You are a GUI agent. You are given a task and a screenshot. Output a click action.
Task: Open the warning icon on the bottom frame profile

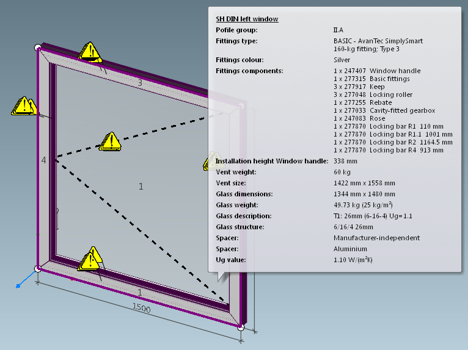coord(92,259)
